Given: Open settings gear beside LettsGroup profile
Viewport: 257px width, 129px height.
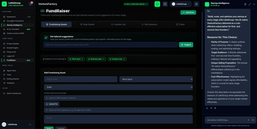Looking at the screenshot, I should coord(30,124).
